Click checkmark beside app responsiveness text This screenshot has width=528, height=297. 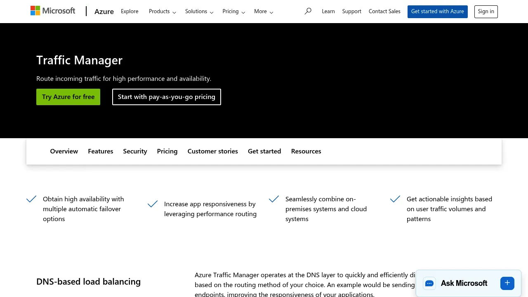click(153, 204)
